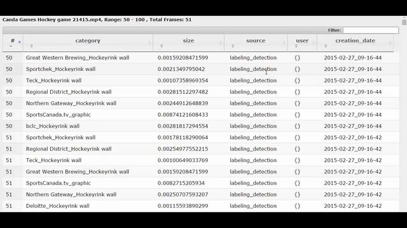Image resolution: width=407 pixels, height=228 pixels.
Task: Click user braces in the bclc row
Action: 297,126
